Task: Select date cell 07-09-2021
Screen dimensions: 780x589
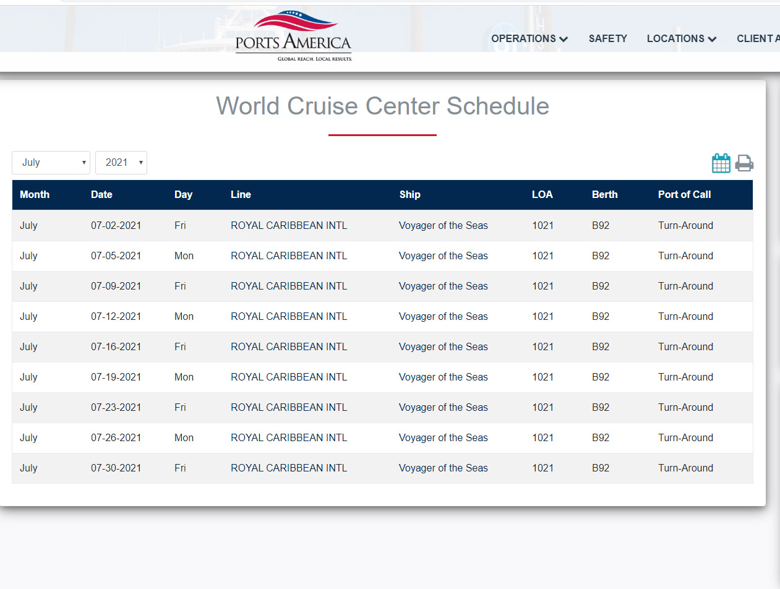Action: click(116, 286)
